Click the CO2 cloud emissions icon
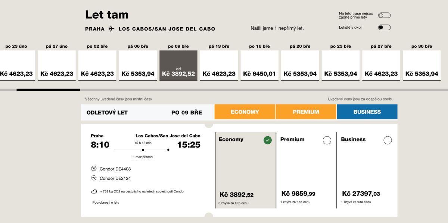 pyautogui.click(x=94, y=192)
